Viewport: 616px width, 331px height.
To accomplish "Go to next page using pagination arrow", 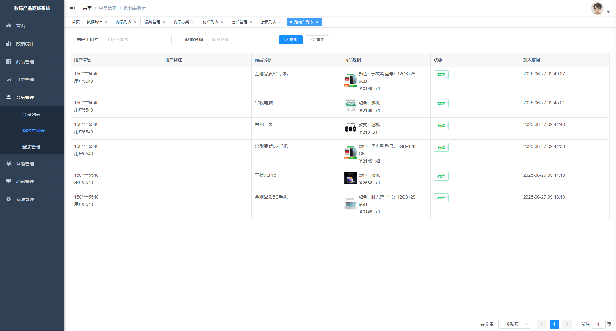I will pyautogui.click(x=567, y=324).
